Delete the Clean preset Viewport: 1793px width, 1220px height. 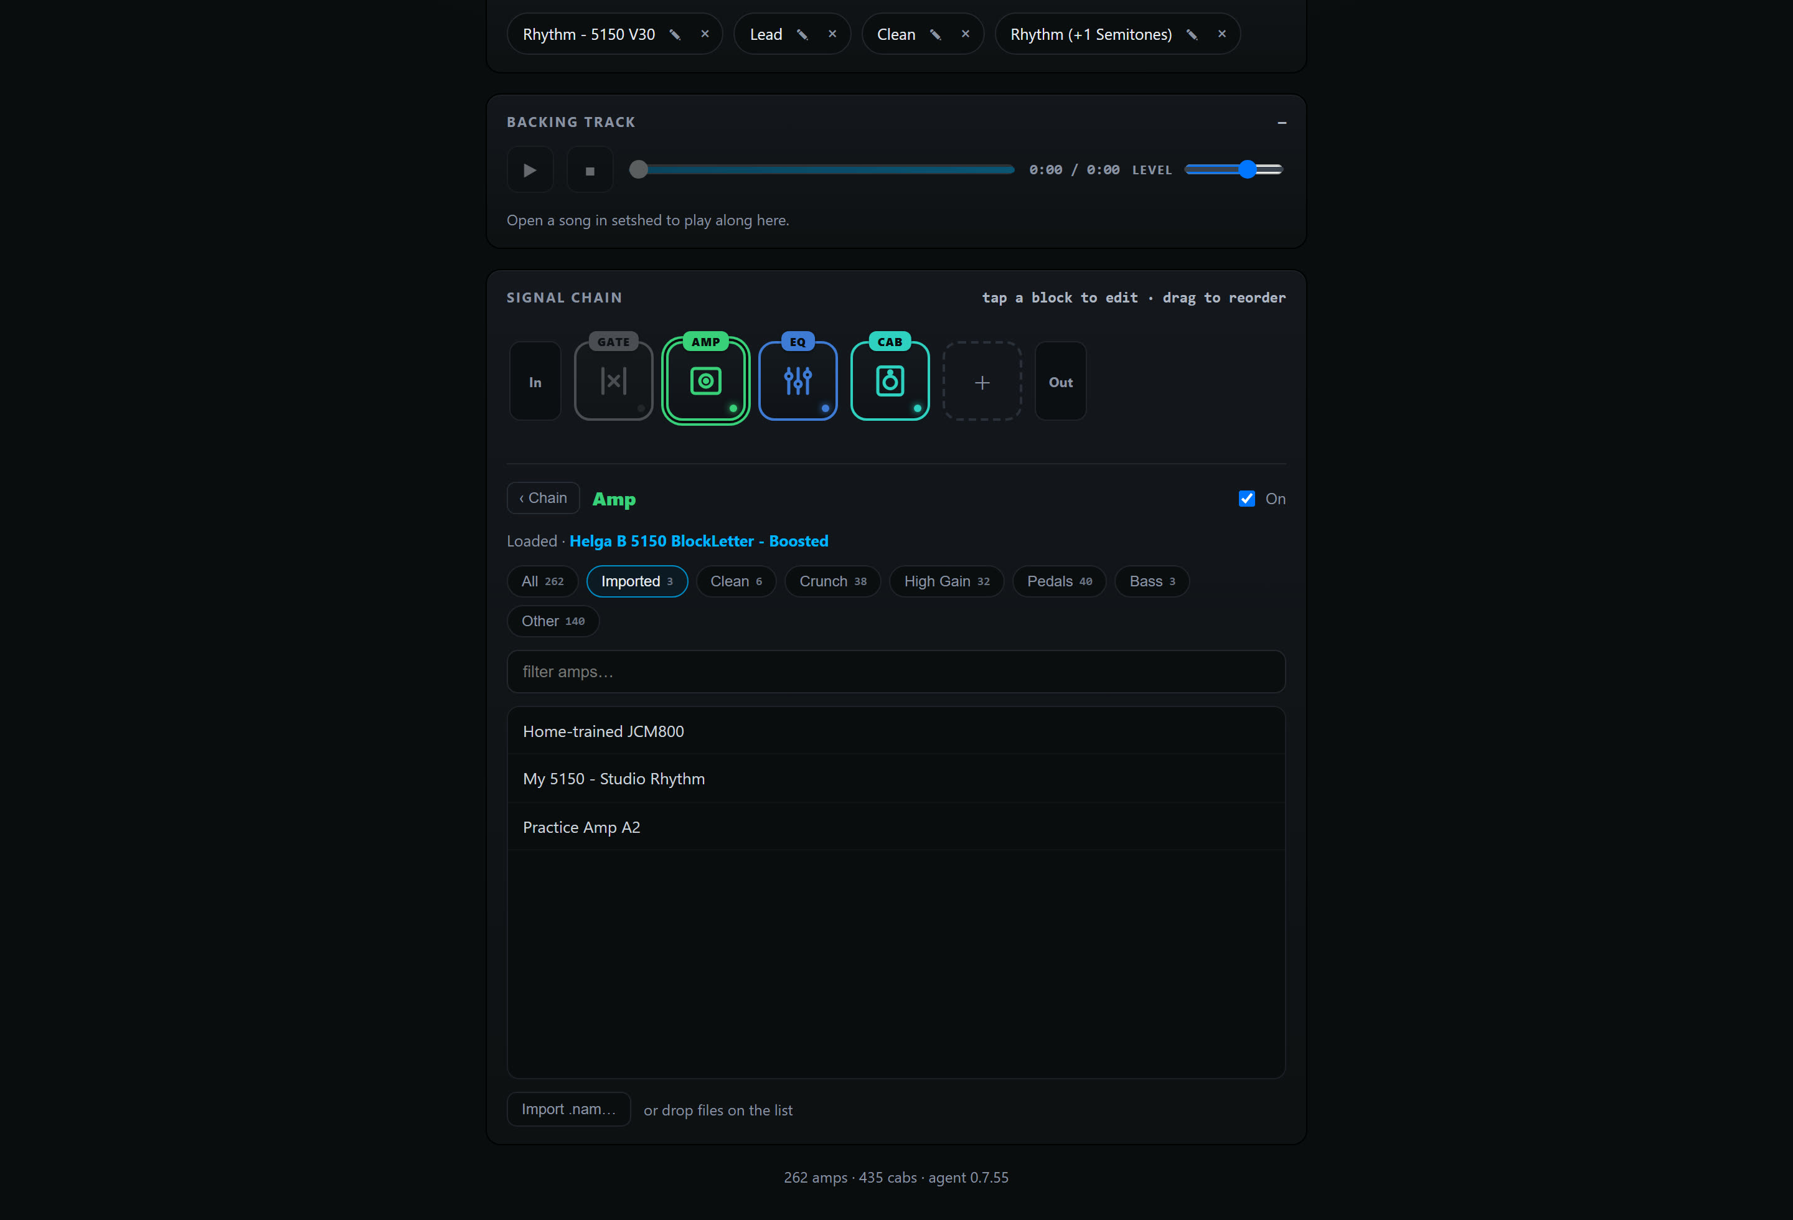[965, 34]
